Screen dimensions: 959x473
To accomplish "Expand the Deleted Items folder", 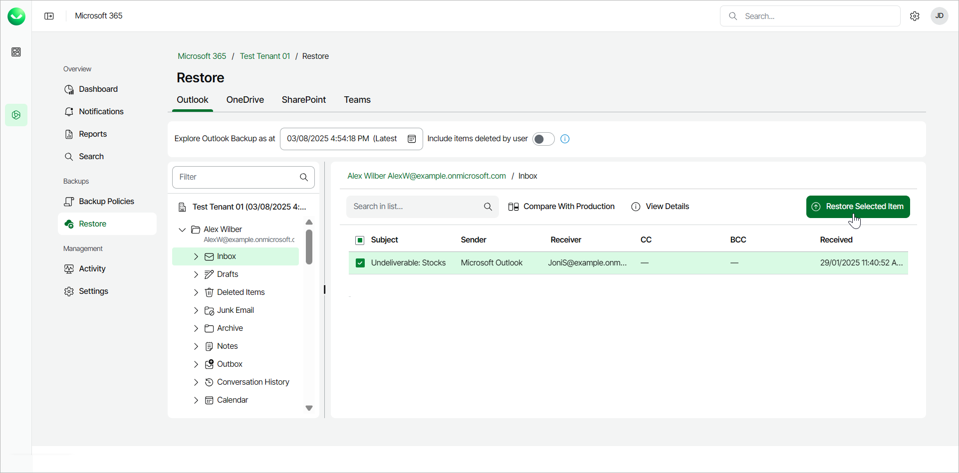I will click(196, 292).
